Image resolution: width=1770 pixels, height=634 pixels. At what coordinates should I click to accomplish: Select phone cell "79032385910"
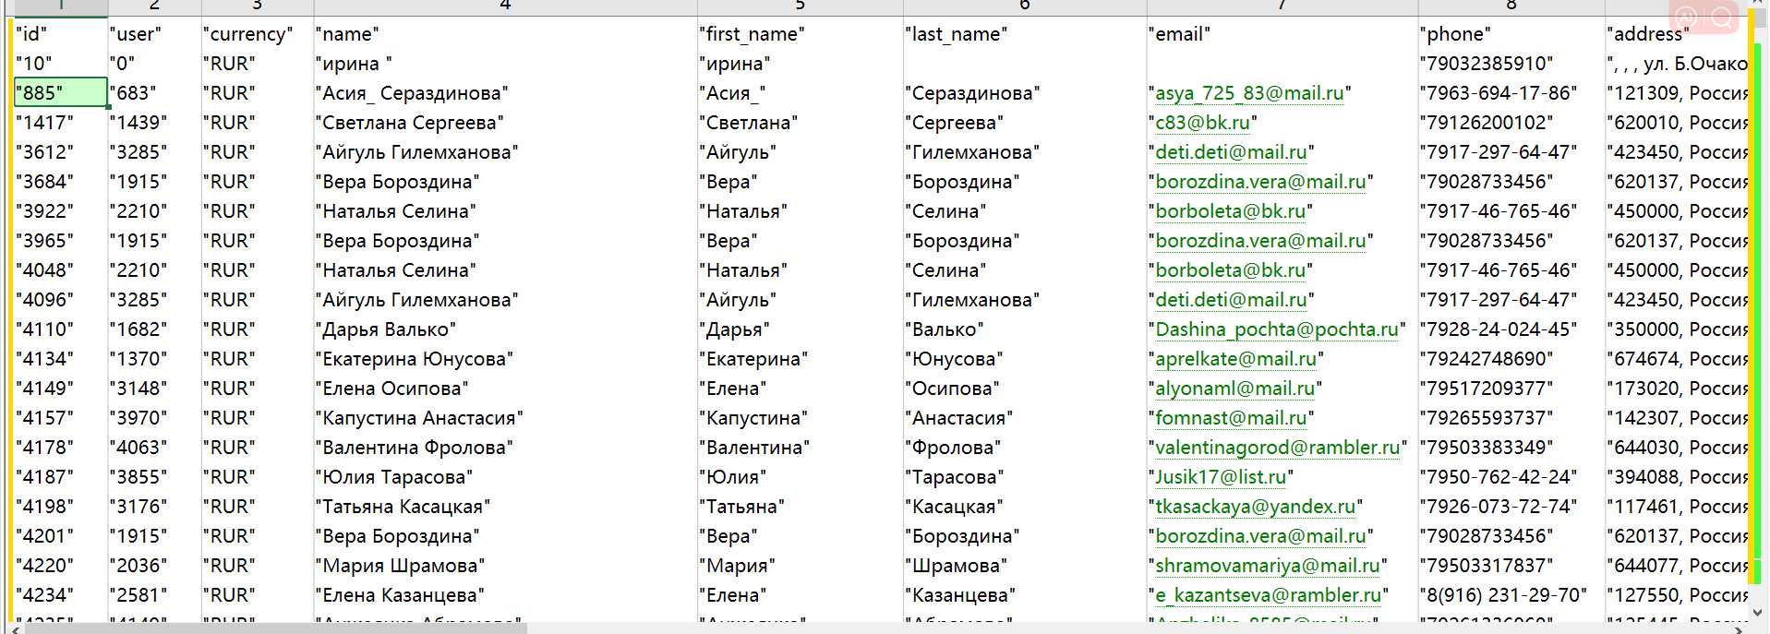click(1512, 64)
